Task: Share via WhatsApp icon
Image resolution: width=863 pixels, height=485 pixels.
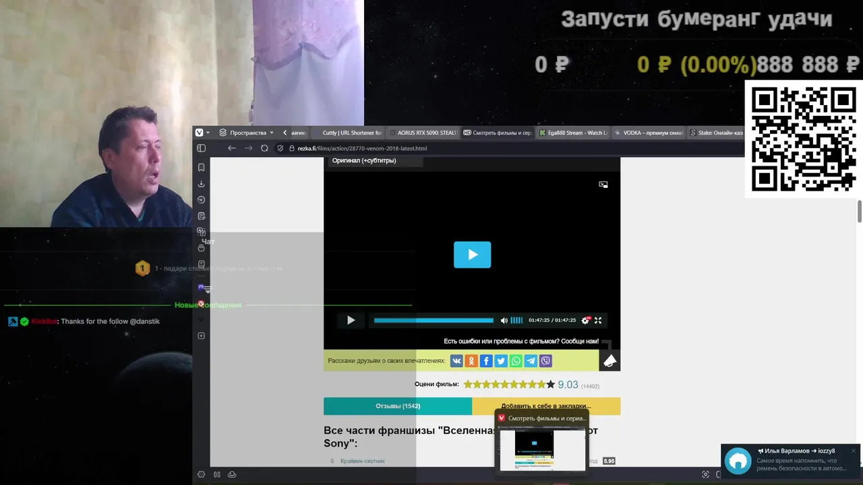Action: pyautogui.click(x=516, y=361)
